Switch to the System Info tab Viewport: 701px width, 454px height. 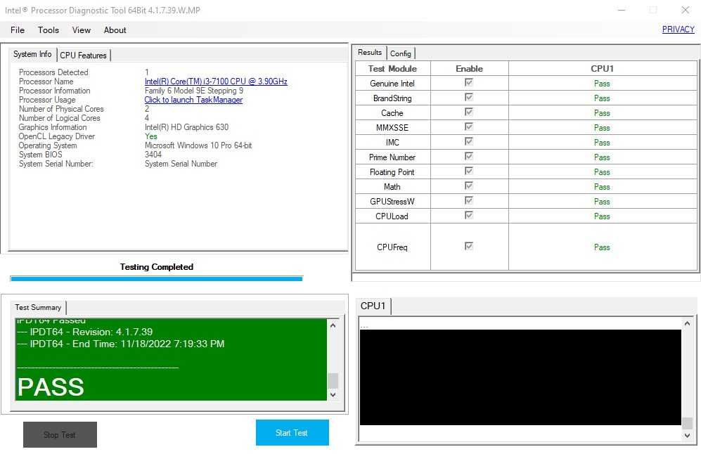tap(32, 55)
